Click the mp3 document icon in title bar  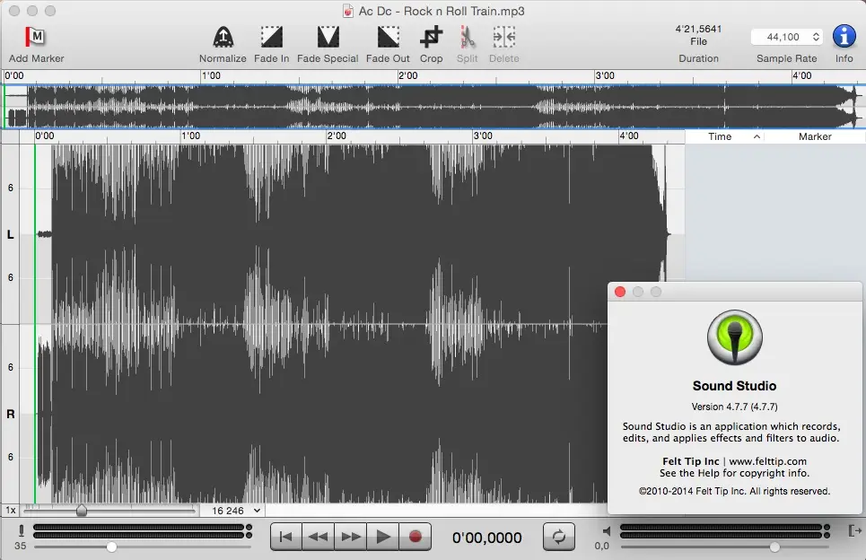click(348, 11)
